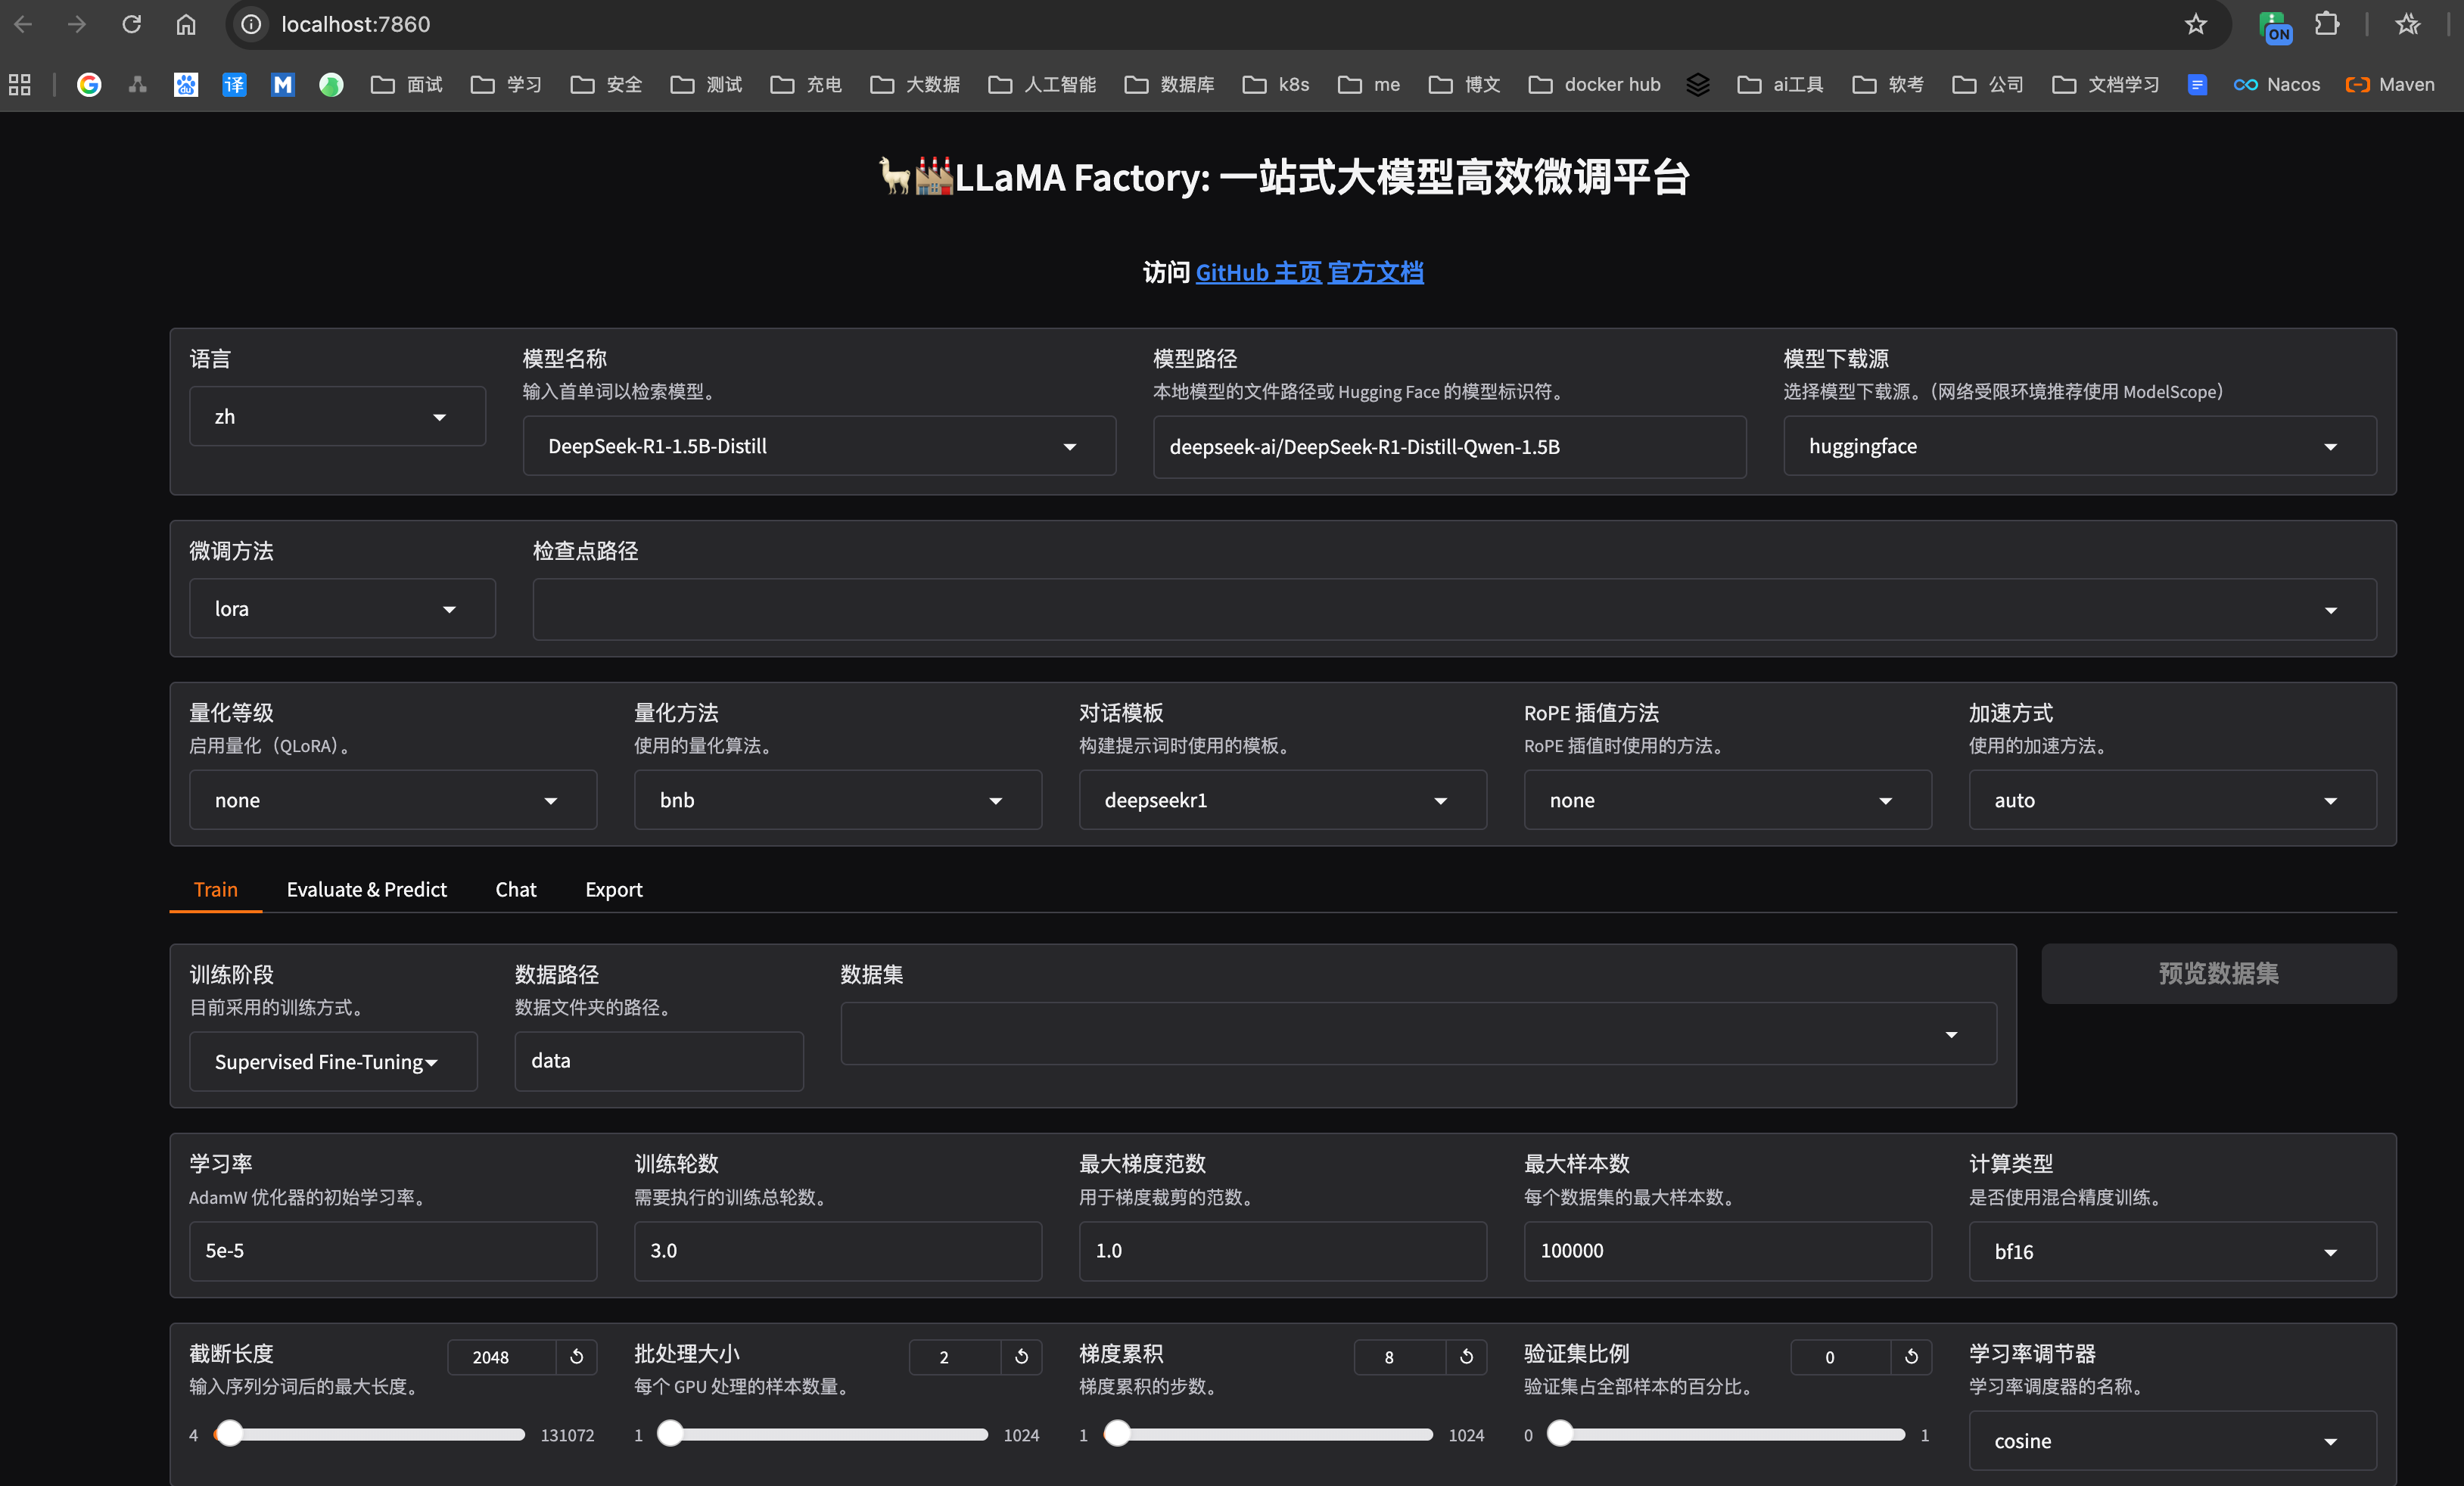This screenshot has height=1486, width=2464.
Task: Open the 计算类型 bf16 dropdown
Action: [2173, 1251]
